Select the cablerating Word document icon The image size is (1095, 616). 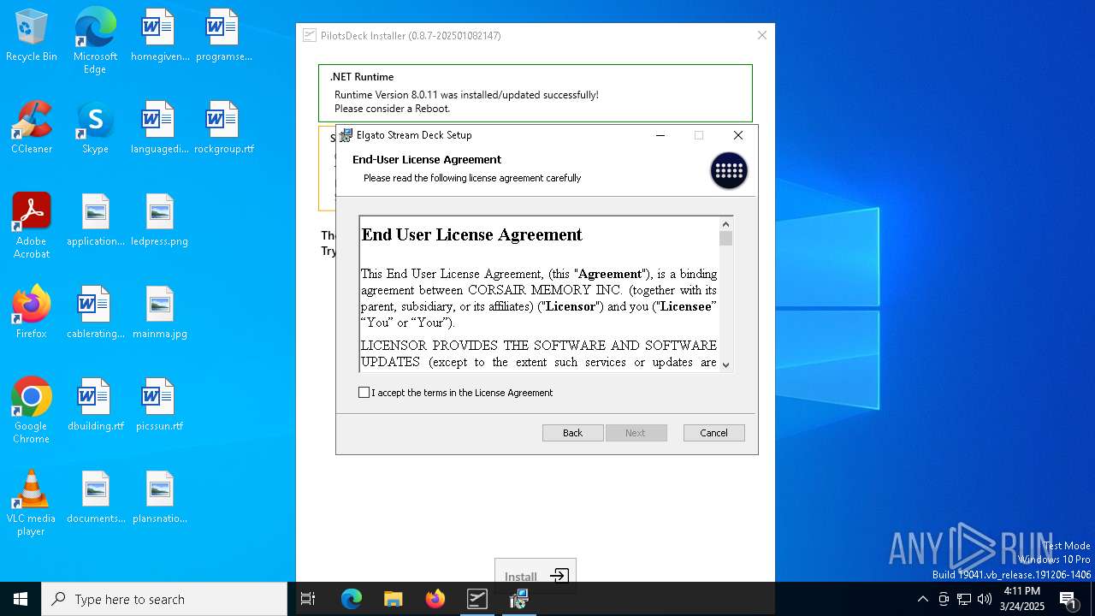point(95,313)
